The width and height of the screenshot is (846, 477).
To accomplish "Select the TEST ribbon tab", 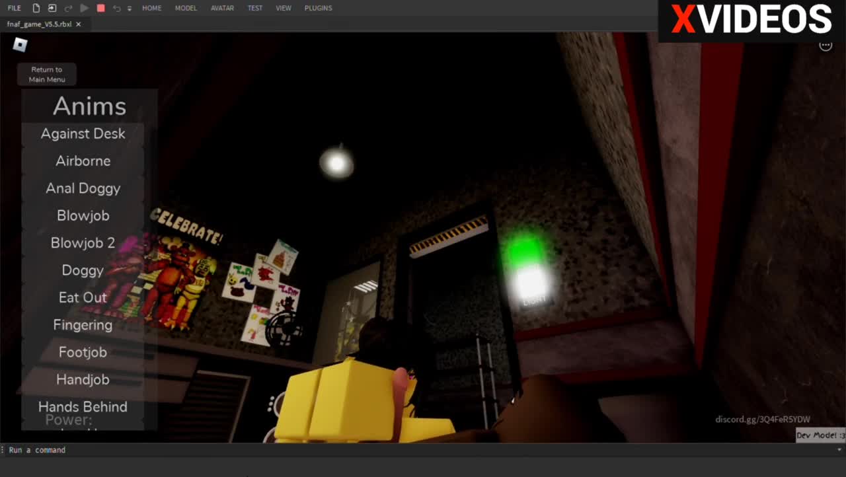I will coord(254,8).
